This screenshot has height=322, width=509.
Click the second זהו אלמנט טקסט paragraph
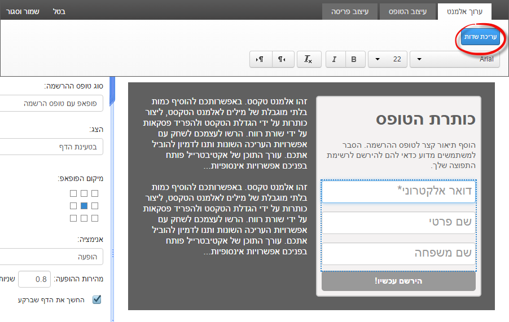[225, 219]
